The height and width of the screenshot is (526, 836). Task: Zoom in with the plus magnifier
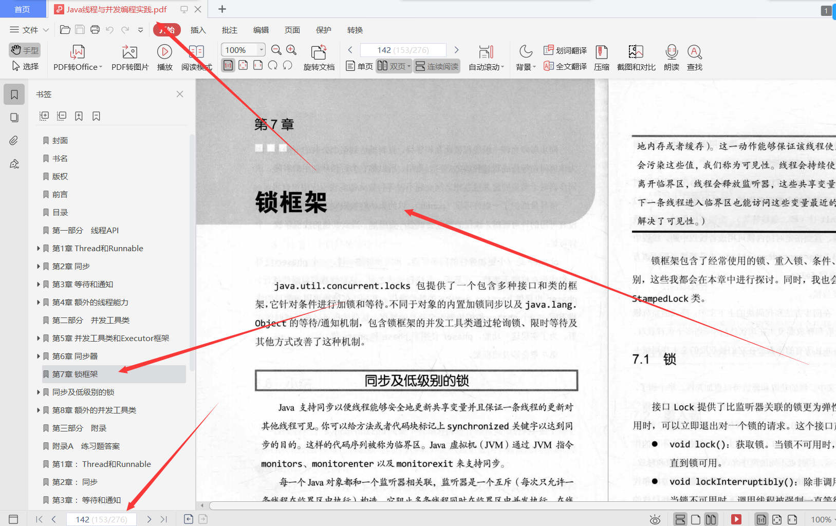291,50
